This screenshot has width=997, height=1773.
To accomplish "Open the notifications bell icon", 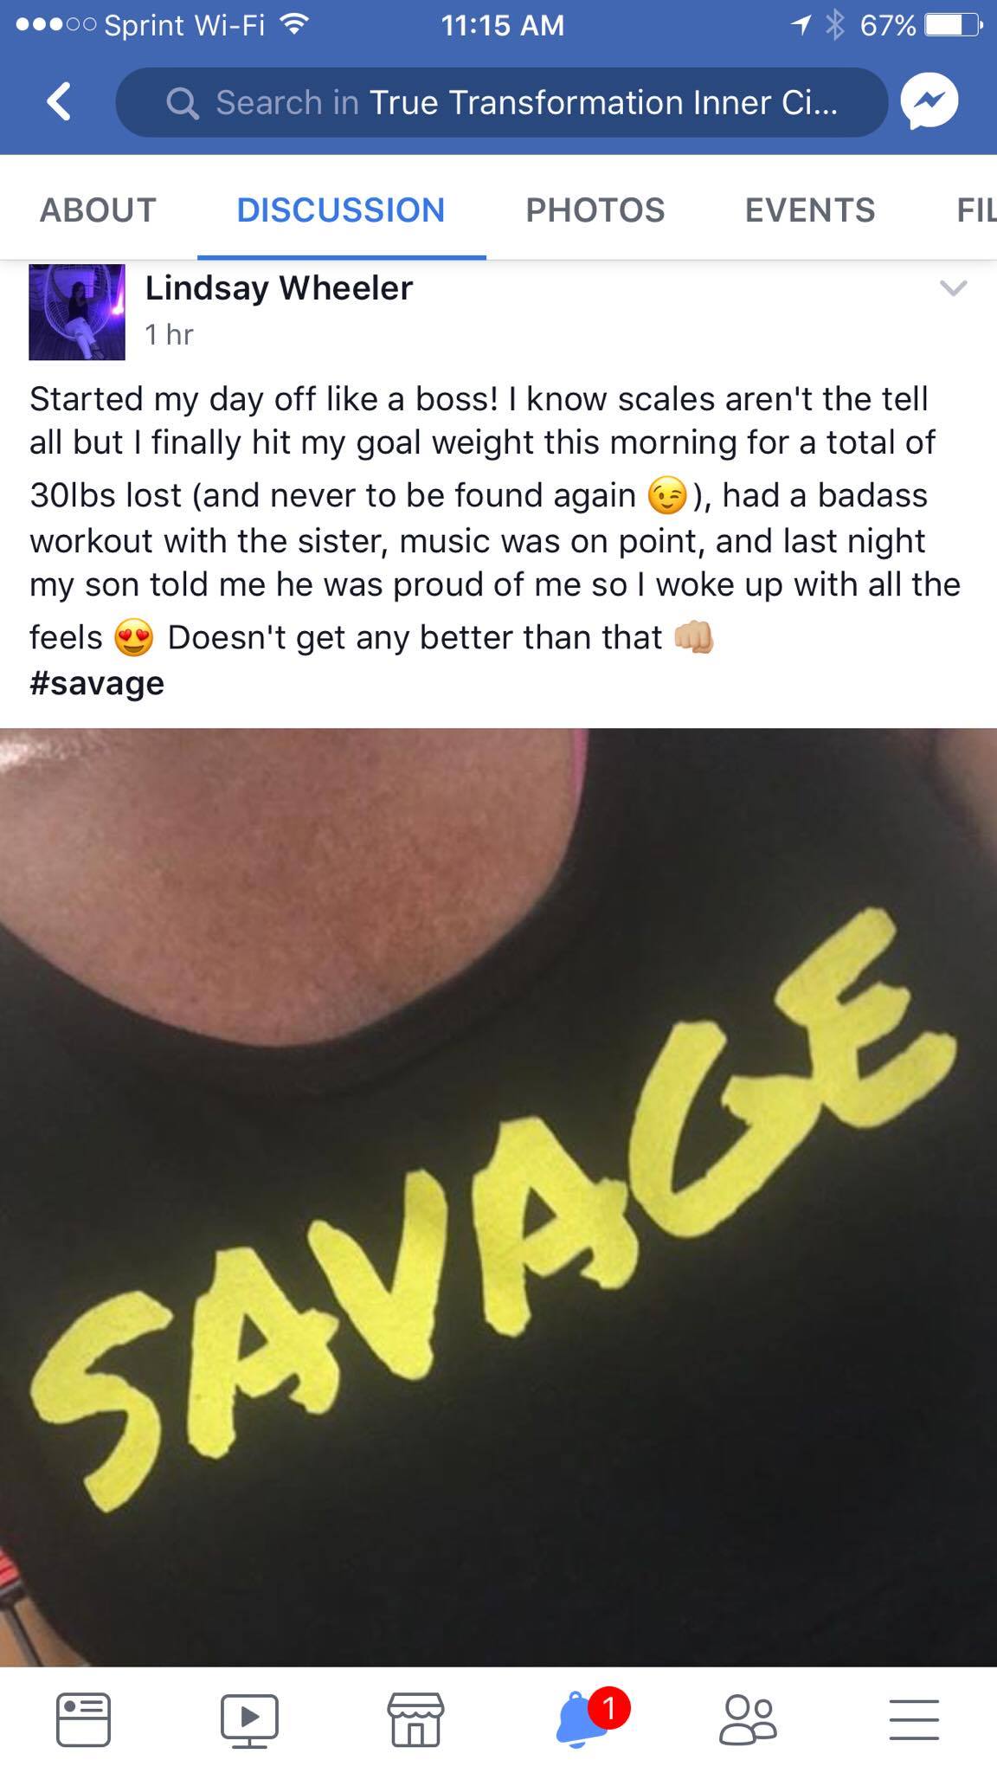I will (582, 1718).
